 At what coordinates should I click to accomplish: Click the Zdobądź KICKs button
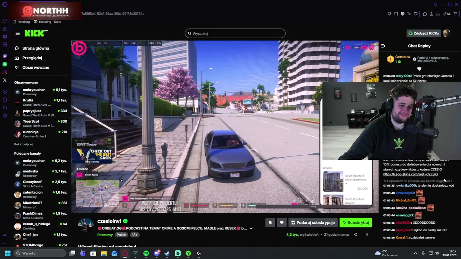tap(424, 33)
